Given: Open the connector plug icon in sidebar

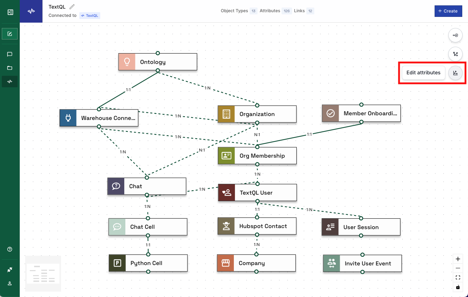Looking at the screenshot, I should [10, 270].
